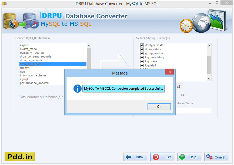
Task: Maximize the DRPU converter window
Action: [x=217, y=2]
